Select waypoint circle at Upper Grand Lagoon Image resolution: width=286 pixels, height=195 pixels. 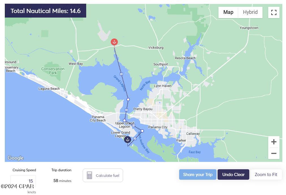click(x=124, y=120)
